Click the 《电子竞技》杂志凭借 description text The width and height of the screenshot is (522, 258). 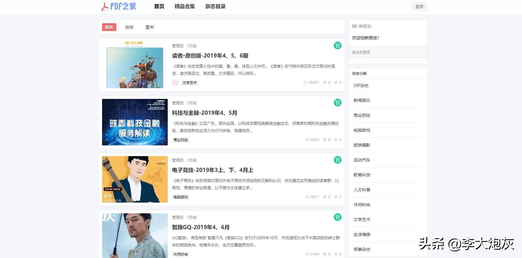pos(255,184)
